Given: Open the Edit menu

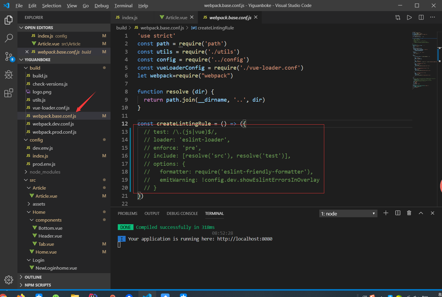Looking at the screenshot, I should point(32,6).
